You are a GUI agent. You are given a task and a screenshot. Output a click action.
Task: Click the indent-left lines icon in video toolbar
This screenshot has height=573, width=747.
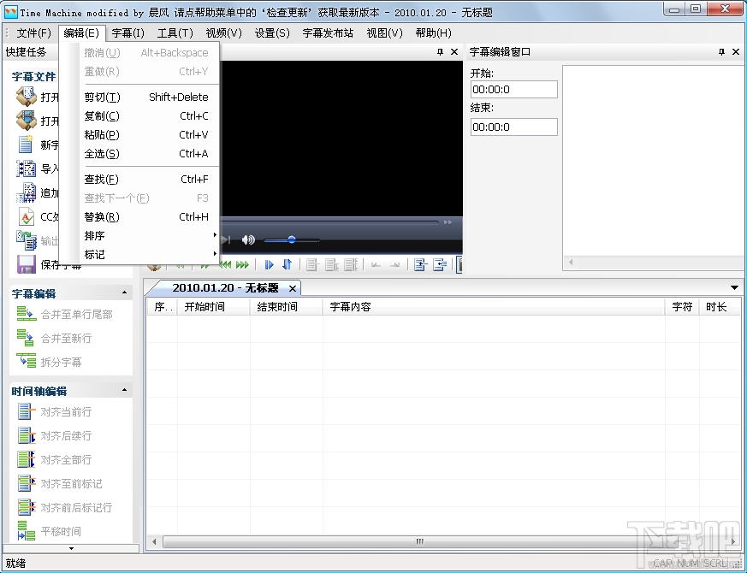tap(420, 265)
